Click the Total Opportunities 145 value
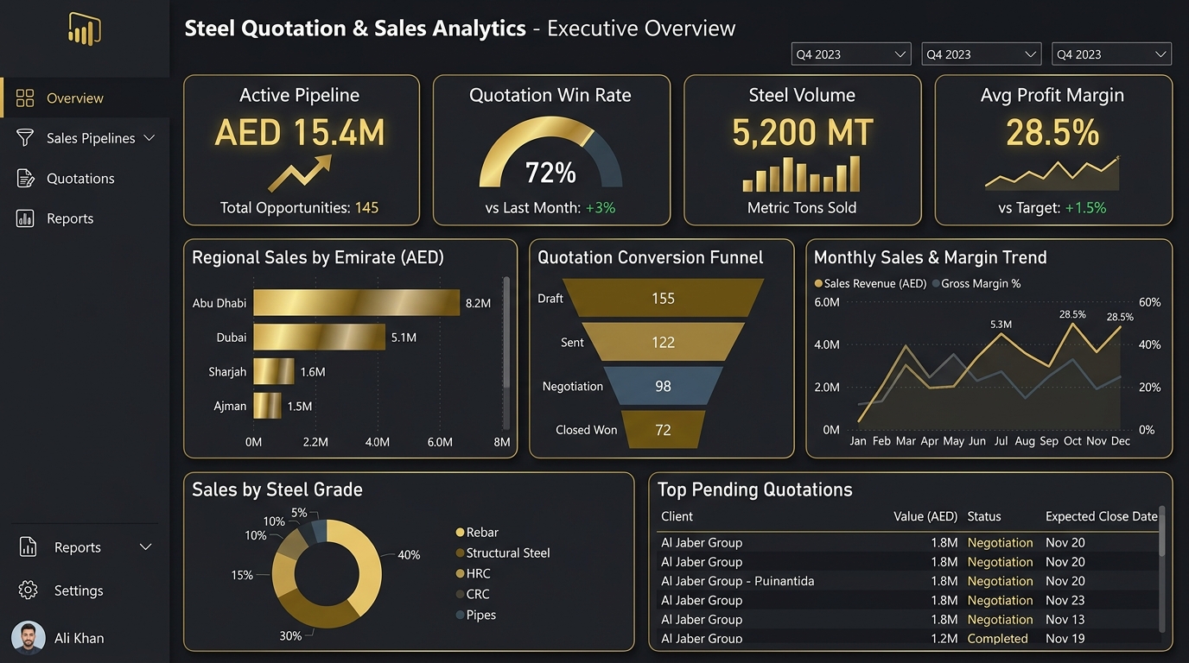The width and height of the screenshot is (1189, 663). click(x=366, y=207)
